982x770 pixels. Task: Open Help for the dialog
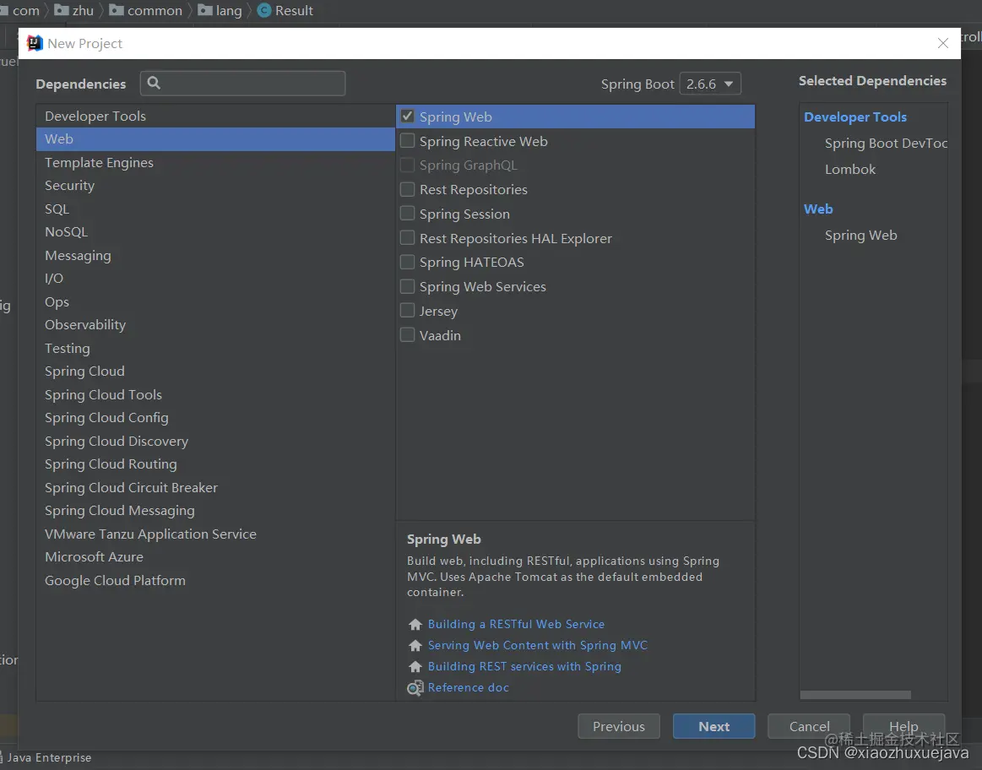coord(903,726)
